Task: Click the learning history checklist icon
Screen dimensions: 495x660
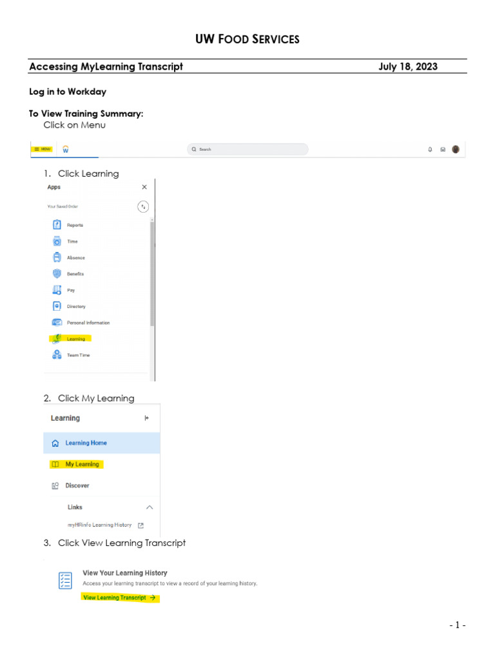Action: click(65, 581)
